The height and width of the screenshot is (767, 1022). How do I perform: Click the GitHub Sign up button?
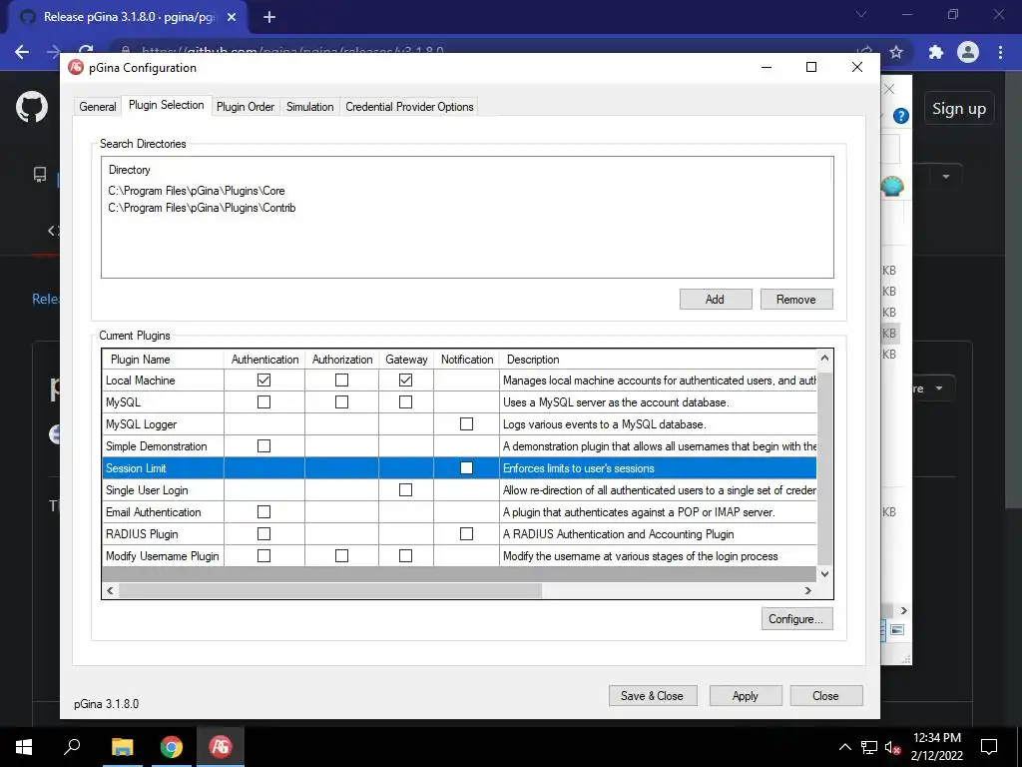(x=959, y=109)
